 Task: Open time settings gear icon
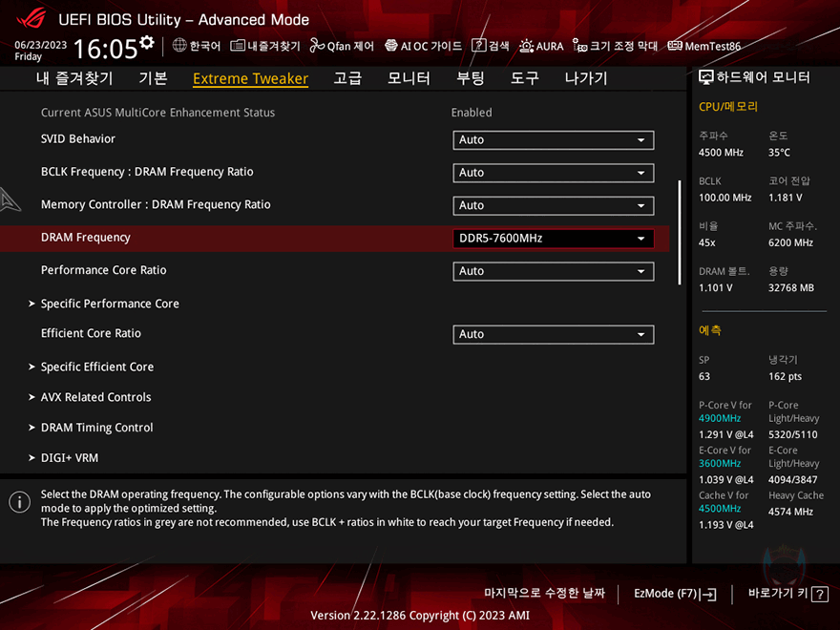click(147, 42)
